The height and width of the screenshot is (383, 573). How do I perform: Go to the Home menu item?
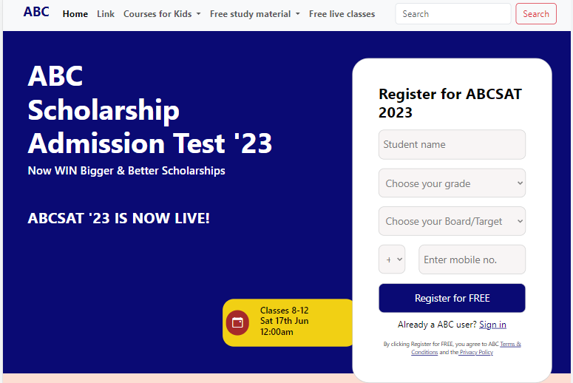point(75,14)
